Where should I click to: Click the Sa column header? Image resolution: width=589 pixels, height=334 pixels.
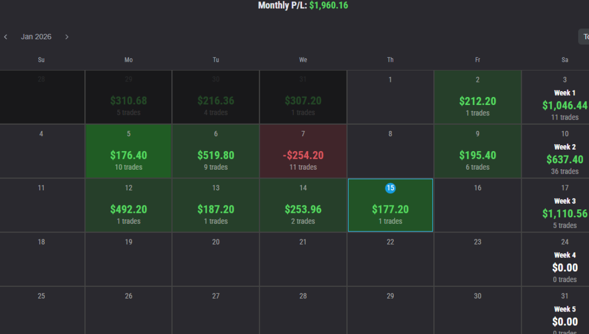coord(565,60)
